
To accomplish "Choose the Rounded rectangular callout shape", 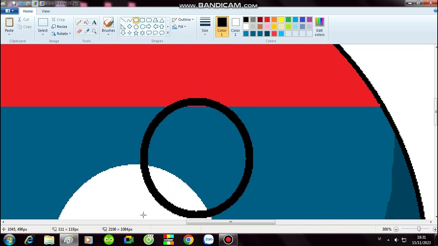I will (149, 33).
